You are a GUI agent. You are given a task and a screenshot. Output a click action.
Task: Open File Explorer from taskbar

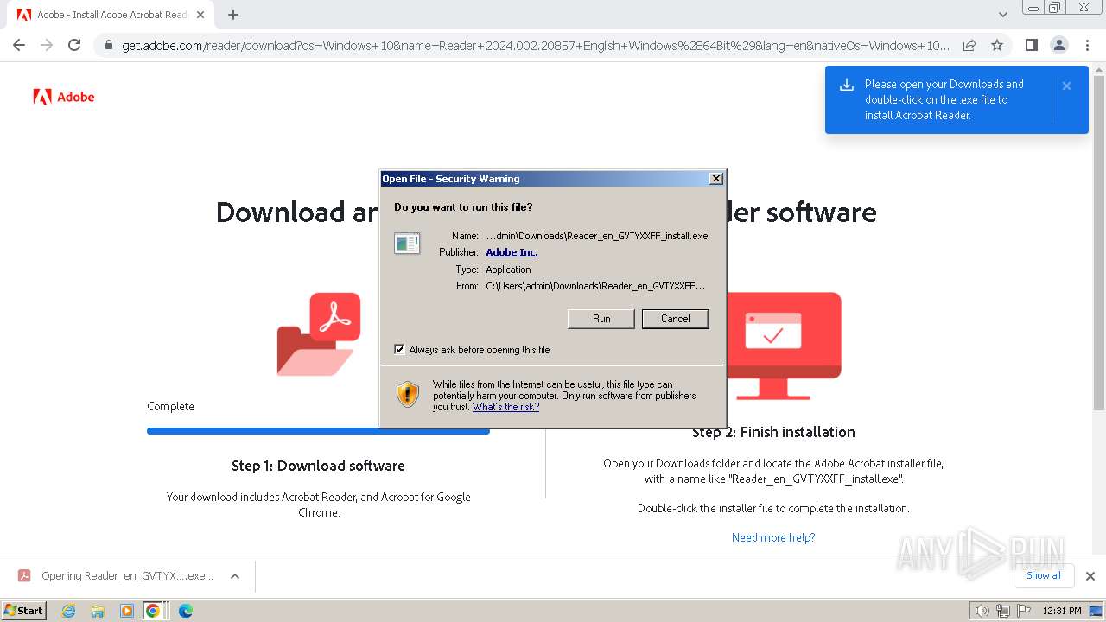tap(98, 611)
